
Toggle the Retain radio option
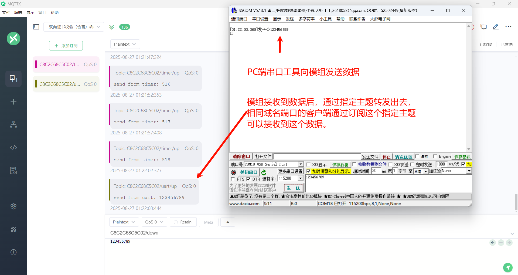click(176, 222)
